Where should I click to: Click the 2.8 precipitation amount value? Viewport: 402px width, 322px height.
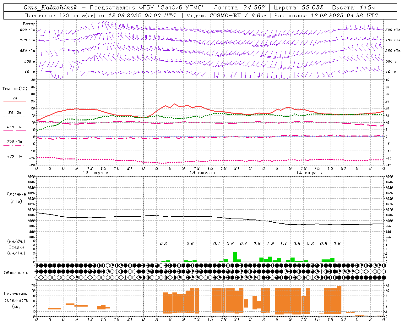(230, 243)
